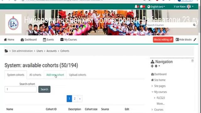Open Site administration breadcrumb link
Image resolution: width=201 pixels, height=113 pixels.
pyautogui.click(x=22, y=51)
